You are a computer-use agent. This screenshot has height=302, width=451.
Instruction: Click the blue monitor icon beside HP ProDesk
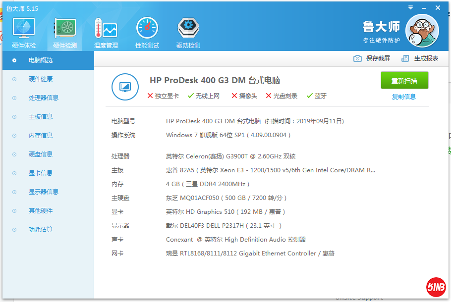point(125,87)
